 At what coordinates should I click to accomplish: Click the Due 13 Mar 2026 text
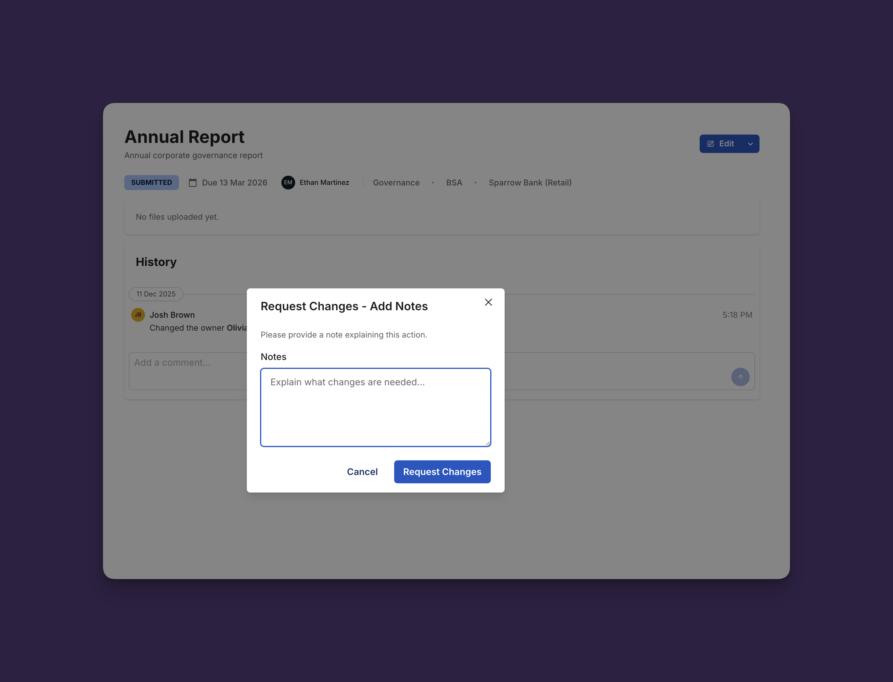234,183
